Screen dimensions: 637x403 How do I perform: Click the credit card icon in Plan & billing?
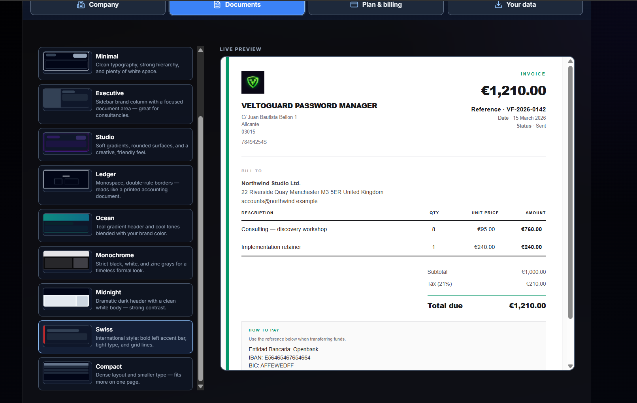[354, 5]
